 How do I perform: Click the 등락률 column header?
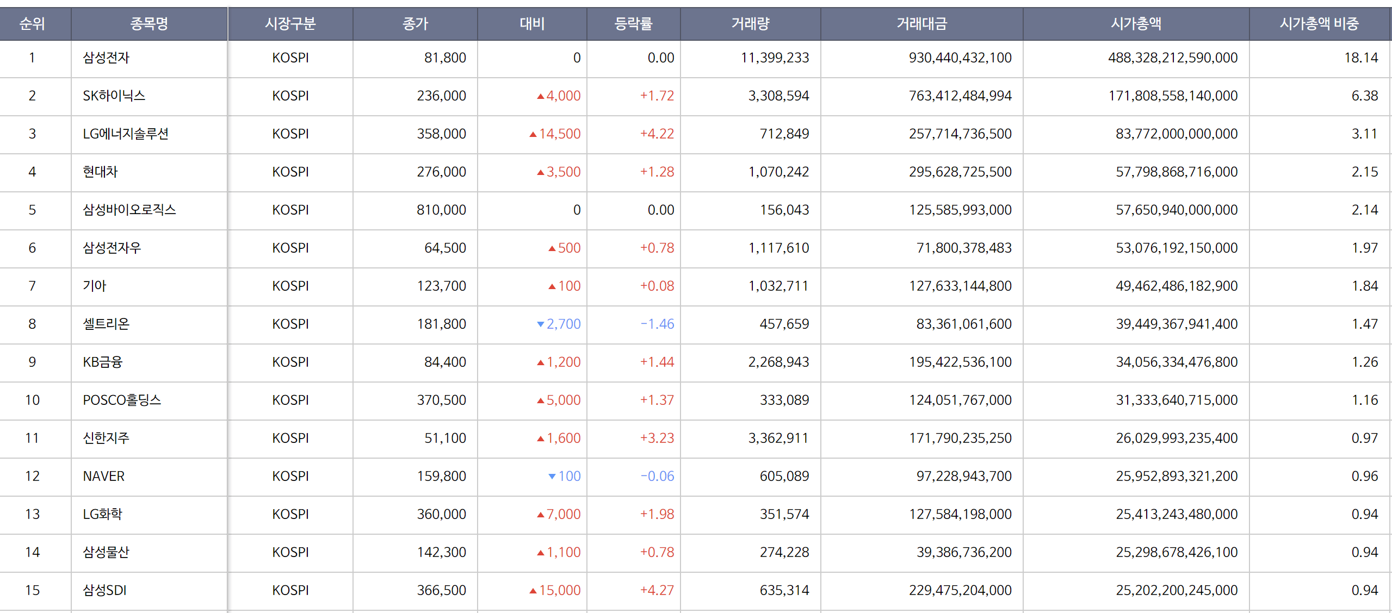coord(634,23)
